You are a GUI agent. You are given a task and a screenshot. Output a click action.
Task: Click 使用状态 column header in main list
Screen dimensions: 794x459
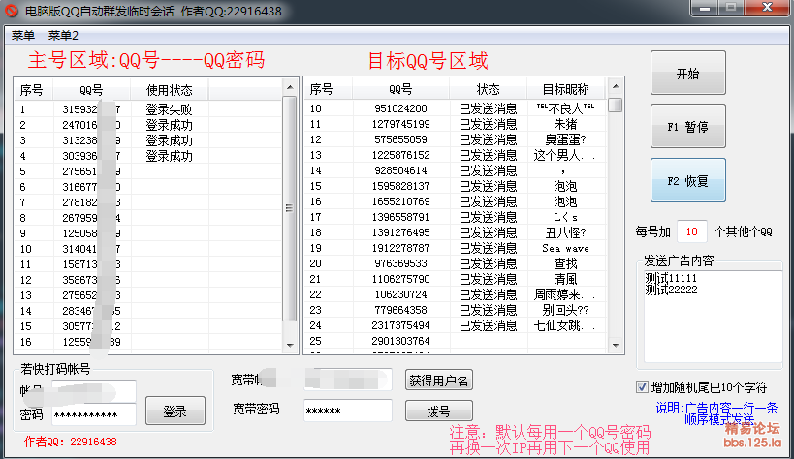pos(170,90)
